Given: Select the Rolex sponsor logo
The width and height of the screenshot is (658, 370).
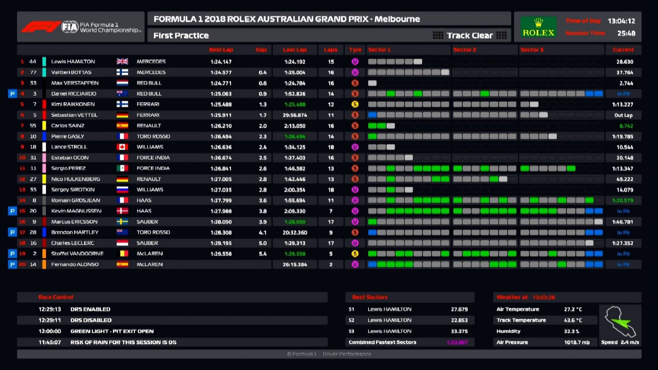Looking at the screenshot, I should 538,26.
